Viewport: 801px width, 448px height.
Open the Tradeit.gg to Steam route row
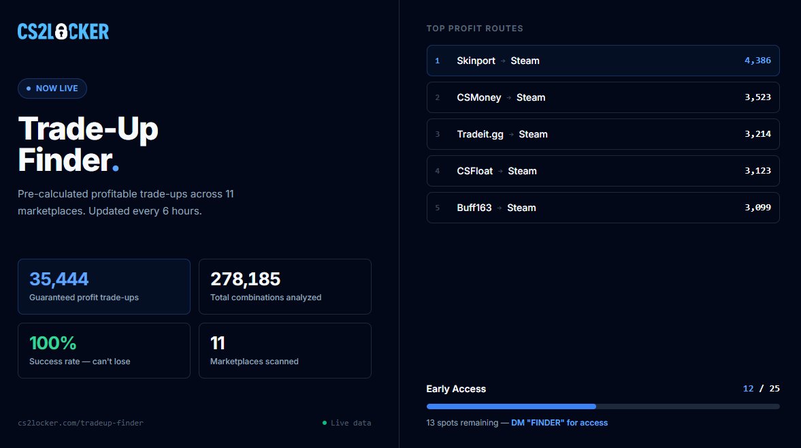603,134
